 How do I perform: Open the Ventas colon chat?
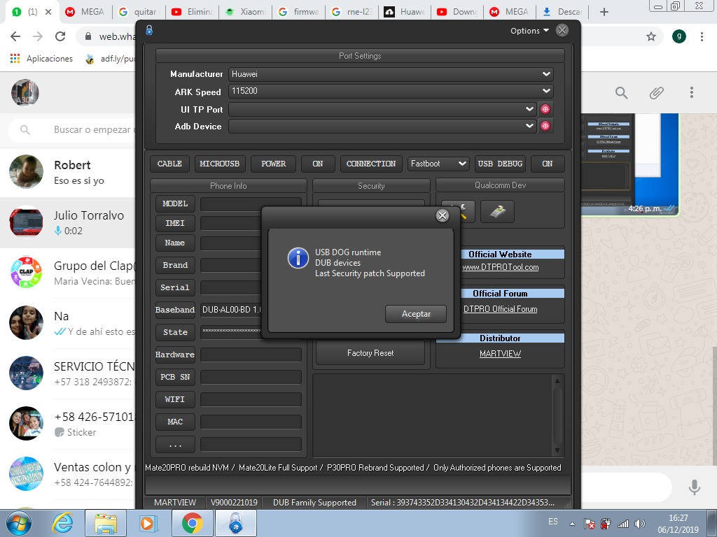tap(68, 474)
